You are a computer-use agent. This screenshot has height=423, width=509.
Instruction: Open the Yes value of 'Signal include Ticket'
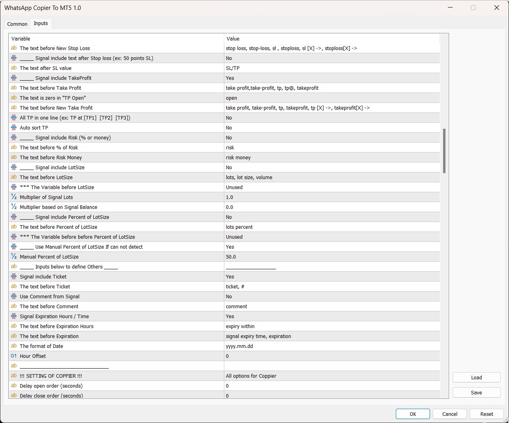pos(332,276)
